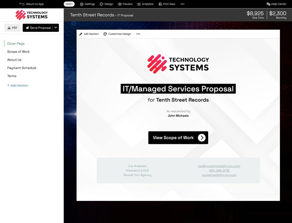Click the joe@rocketmediaforyou.com email link

coord(219,166)
